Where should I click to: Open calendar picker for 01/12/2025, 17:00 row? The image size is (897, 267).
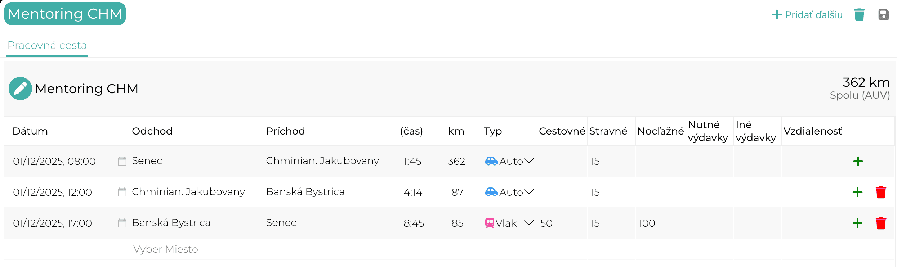(x=122, y=223)
